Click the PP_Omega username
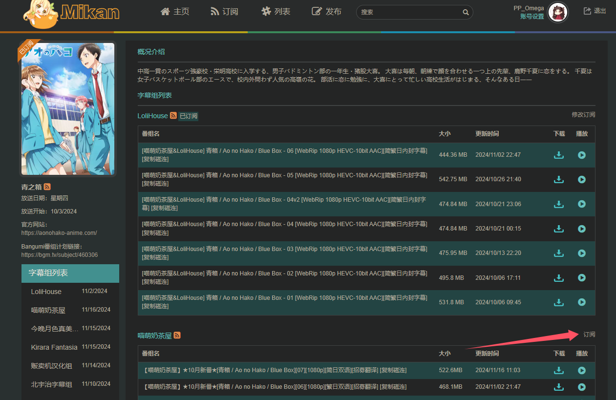The width and height of the screenshot is (616, 400). click(529, 8)
